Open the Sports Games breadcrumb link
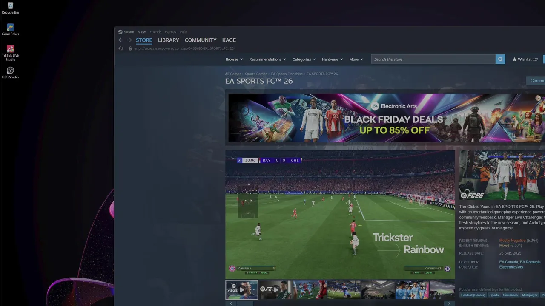 point(256,74)
